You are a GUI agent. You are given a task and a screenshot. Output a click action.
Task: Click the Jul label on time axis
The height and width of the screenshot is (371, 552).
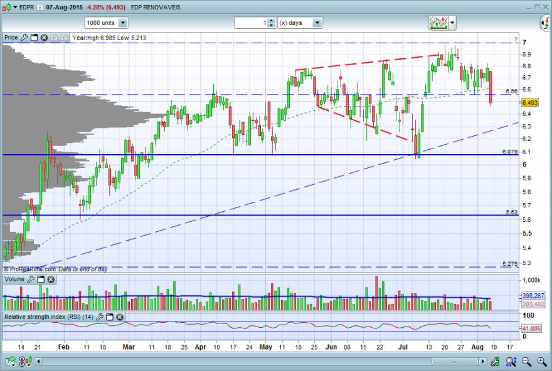pyautogui.click(x=403, y=347)
